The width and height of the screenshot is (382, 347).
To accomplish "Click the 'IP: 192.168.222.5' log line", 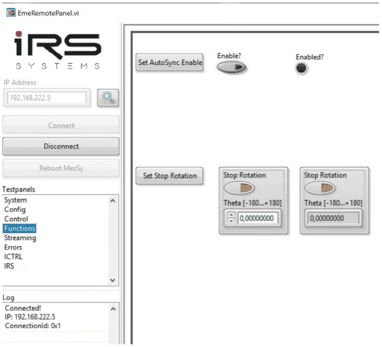I will (x=30, y=317).
